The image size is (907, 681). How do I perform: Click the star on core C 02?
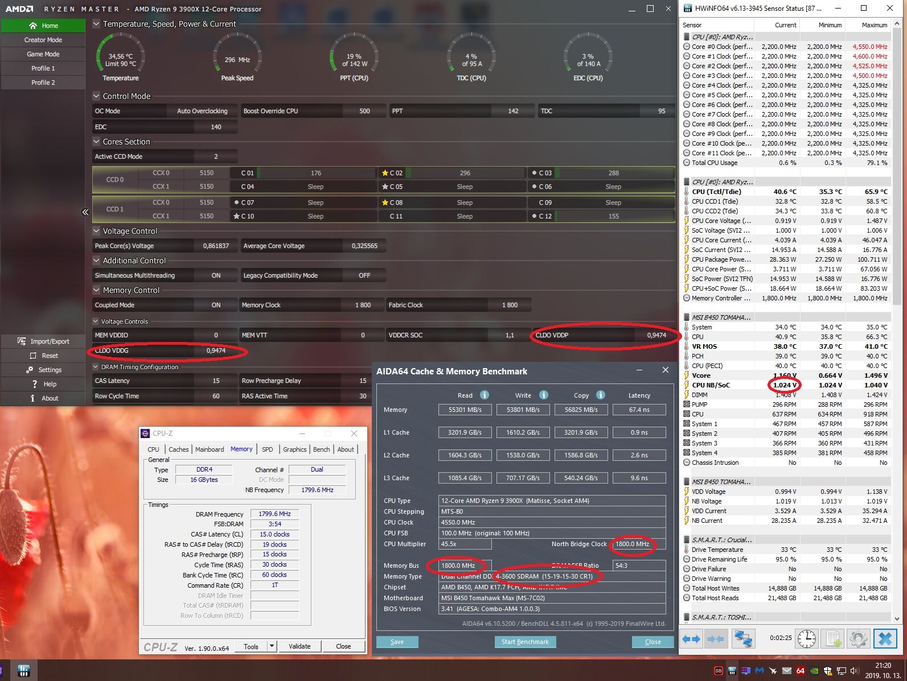tap(385, 173)
